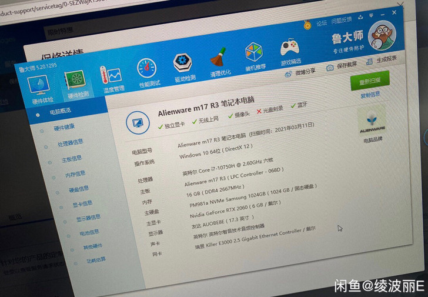Click 生成报表 to generate report

(382, 60)
